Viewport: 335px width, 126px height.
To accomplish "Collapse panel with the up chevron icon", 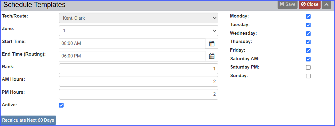I will (326, 5).
